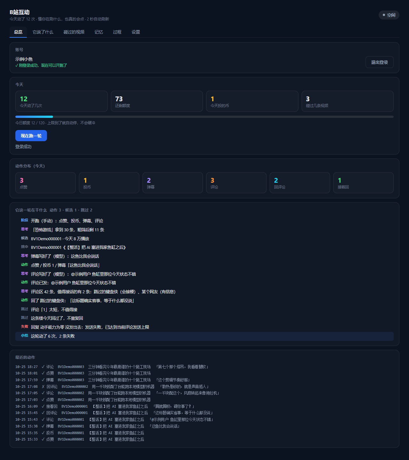Click the 小结 row 这轮动了 6 次
This screenshot has width=409, height=460.
tap(204, 336)
